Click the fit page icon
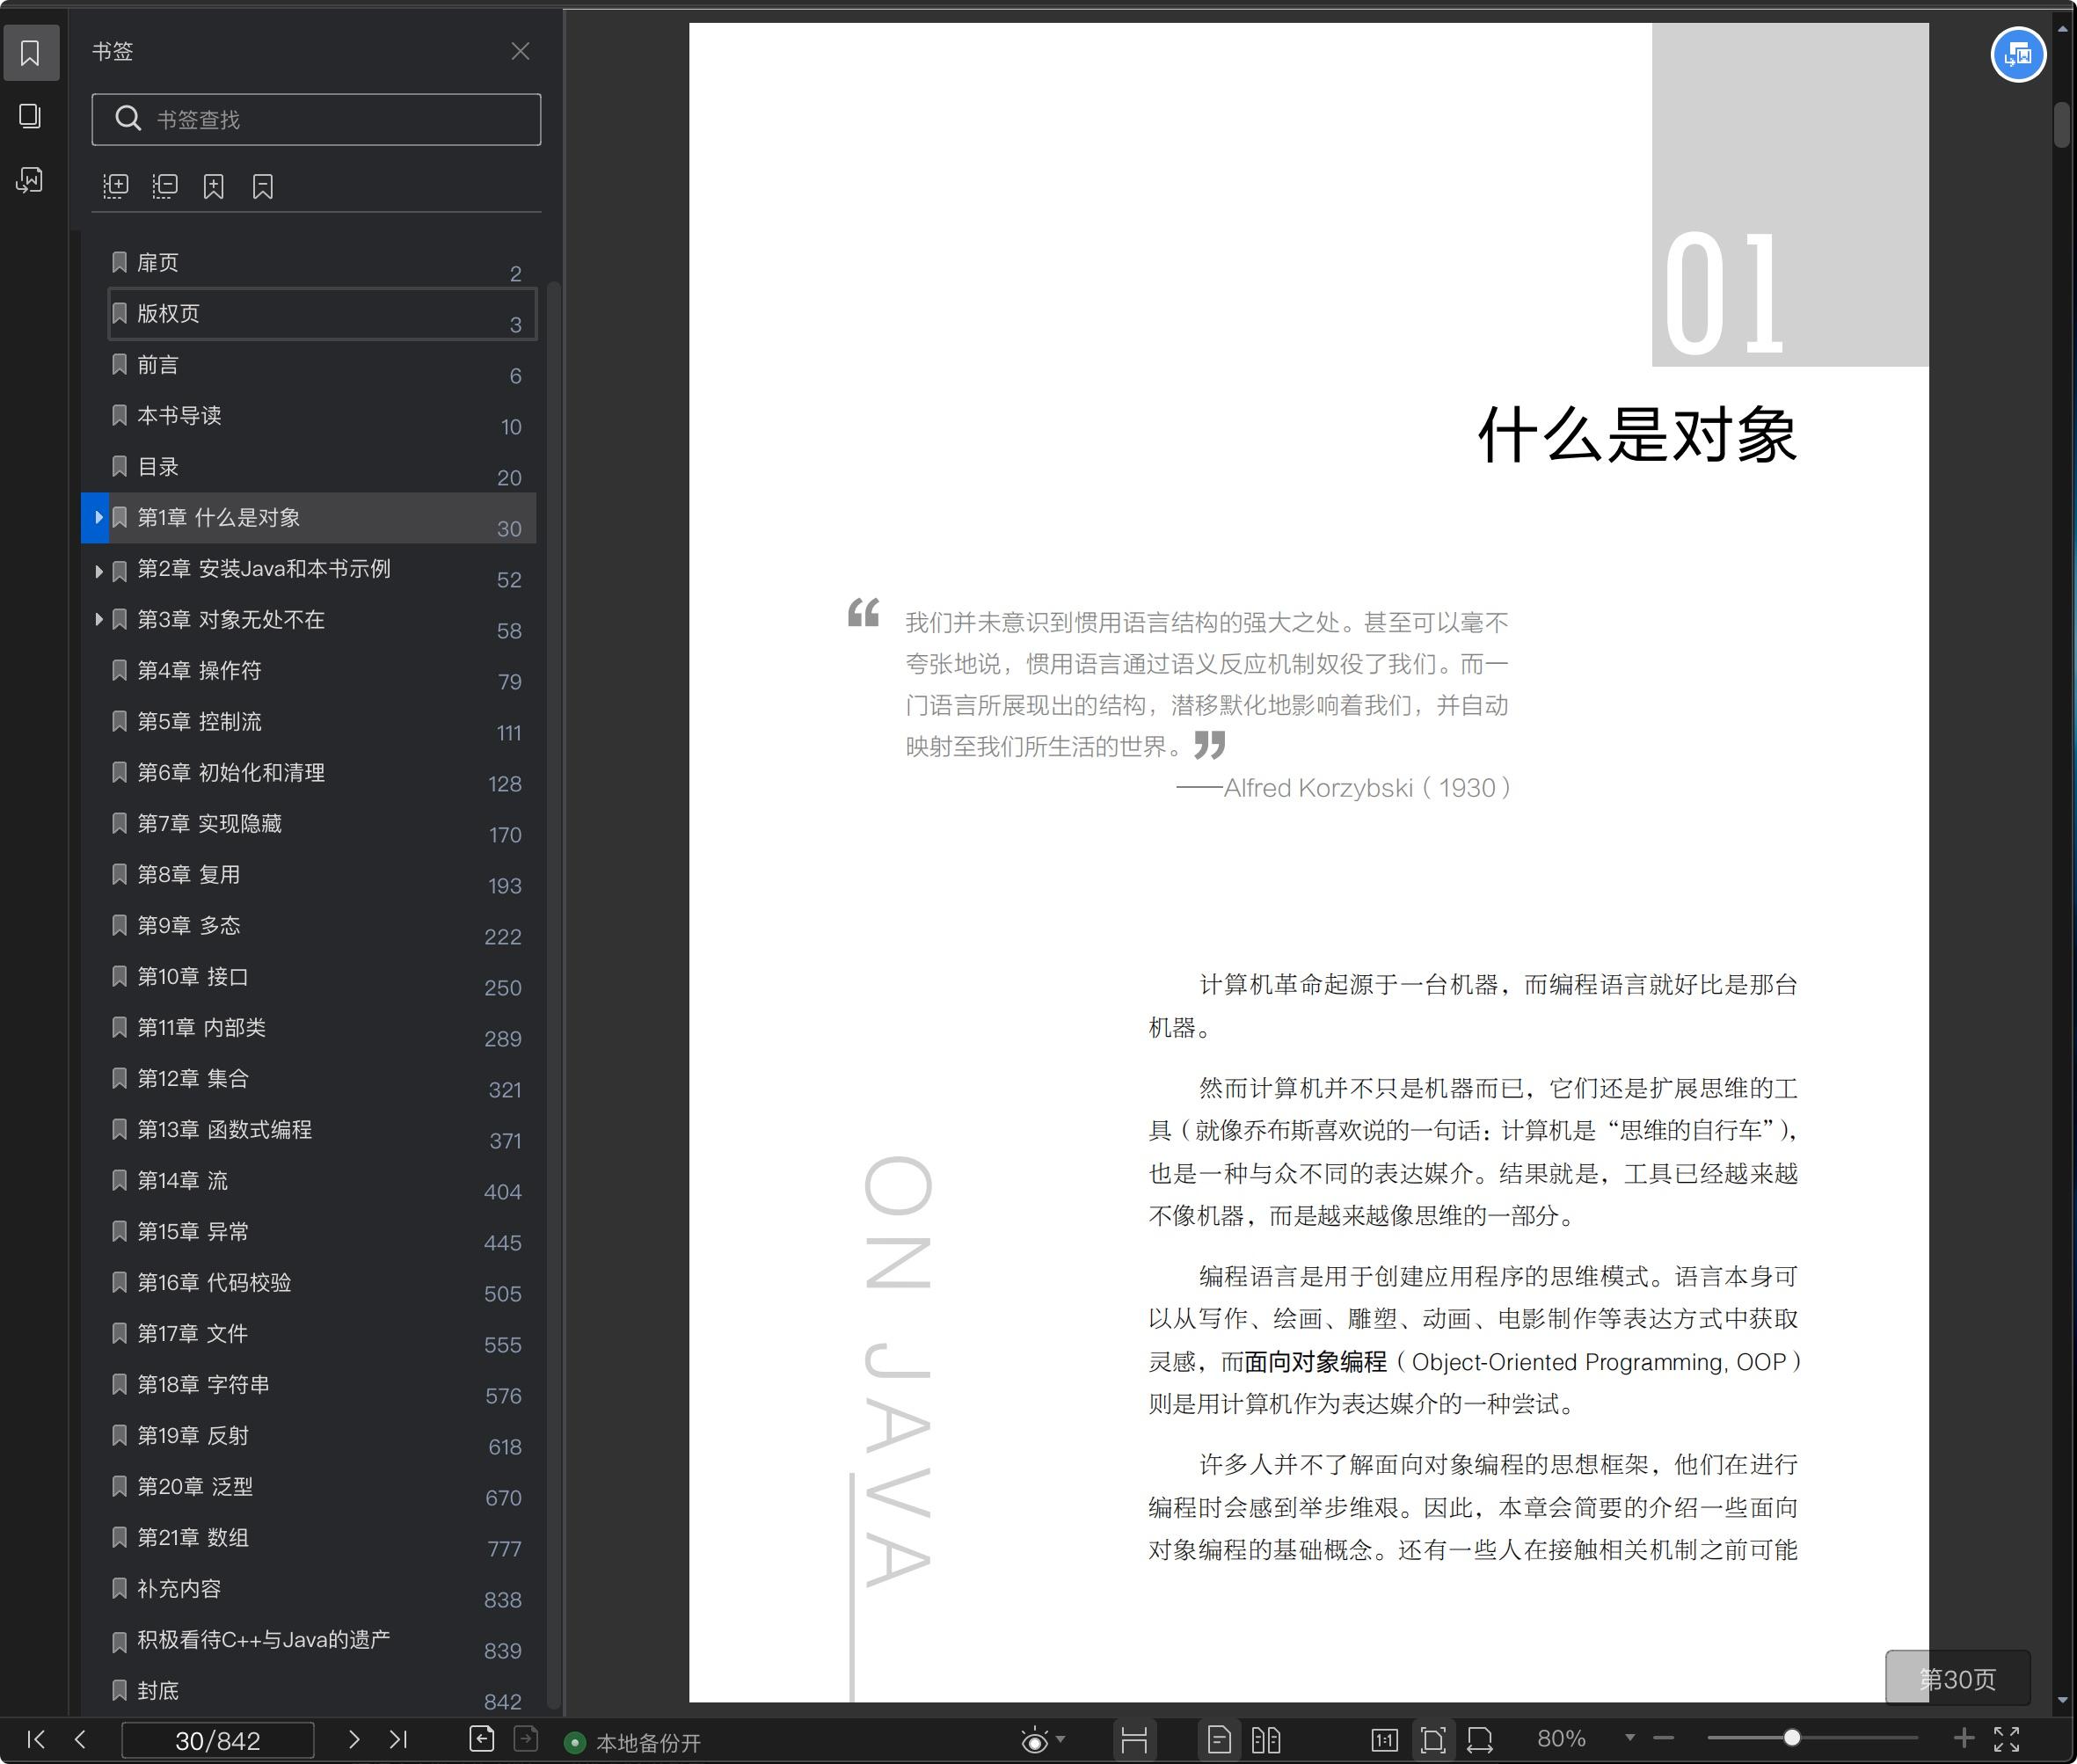2077x1764 pixels. pos(1432,1740)
